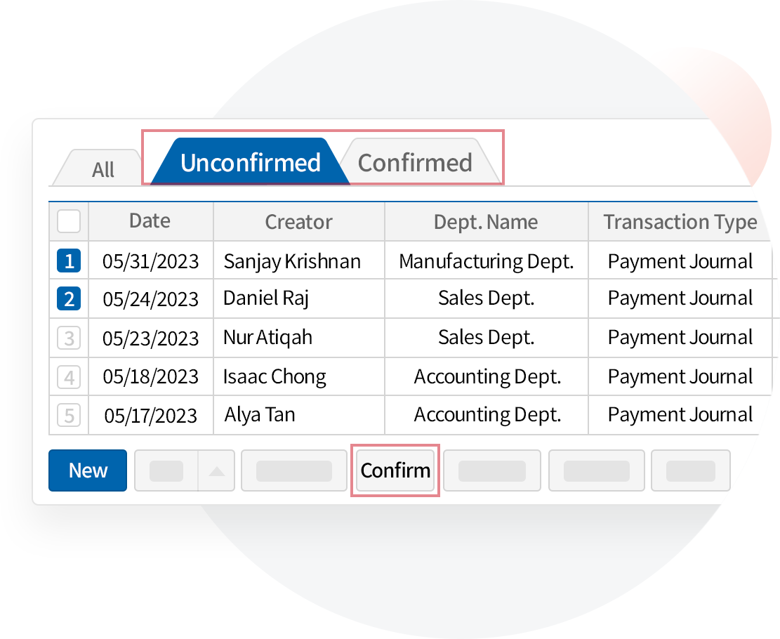
Task: Click the New button
Action: coord(87,470)
